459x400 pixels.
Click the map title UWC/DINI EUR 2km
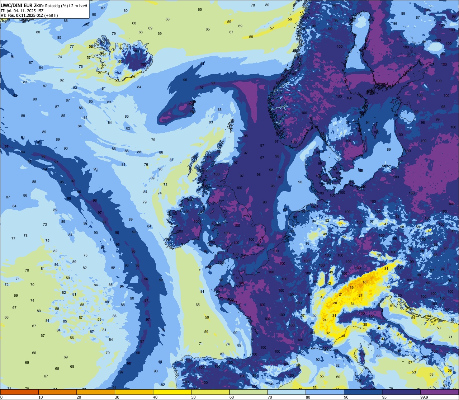pyautogui.click(x=22, y=5)
